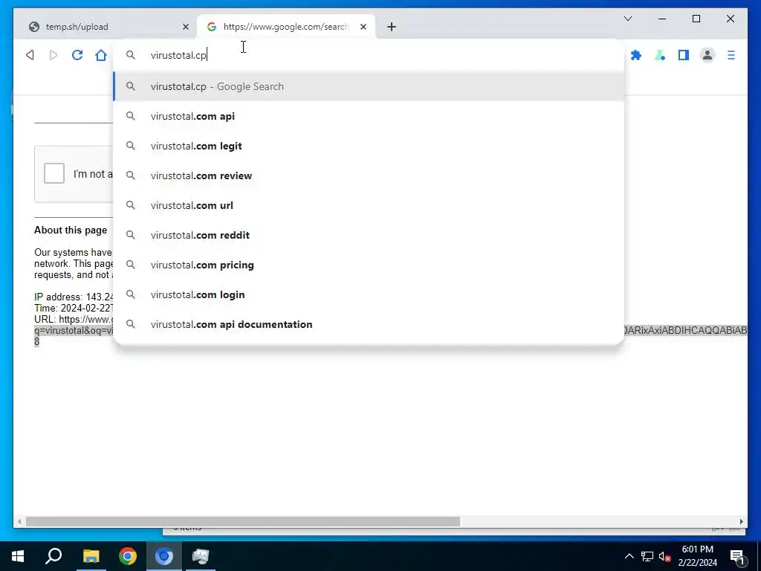Open the taskbar clock and date
The width and height of the screenshot is (761, 571).
click(697, 556)
